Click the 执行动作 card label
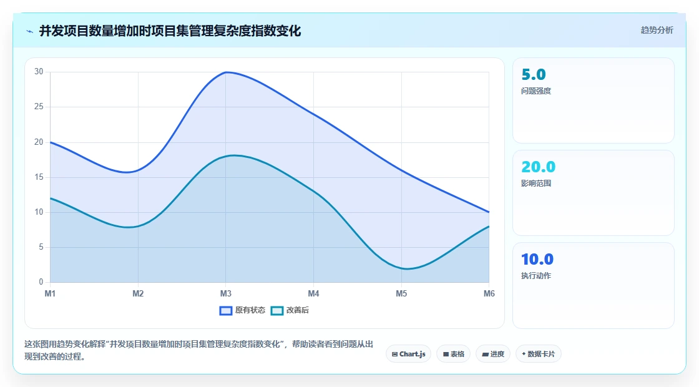Image resolution: width=699 pixels, height=387 pixels. click(x=536, y=275)
